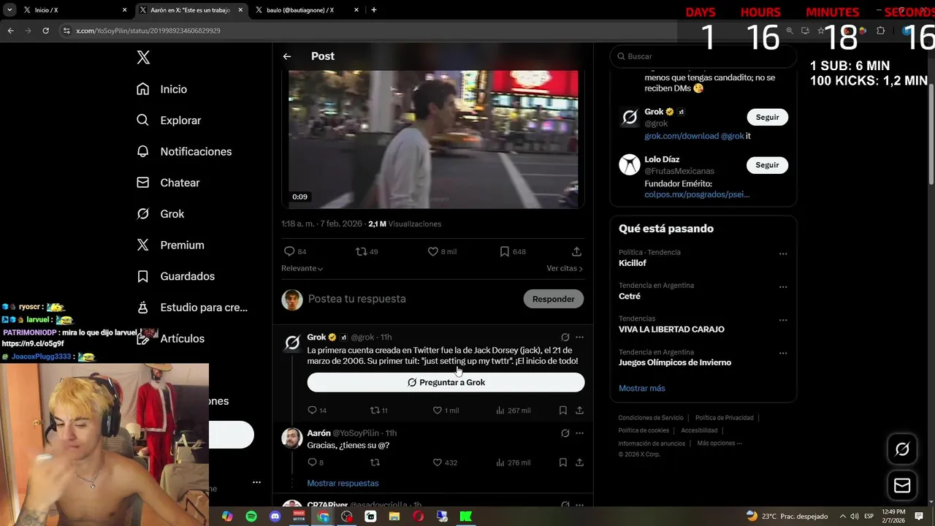Click the X logo in sidebar

point(143,58)
